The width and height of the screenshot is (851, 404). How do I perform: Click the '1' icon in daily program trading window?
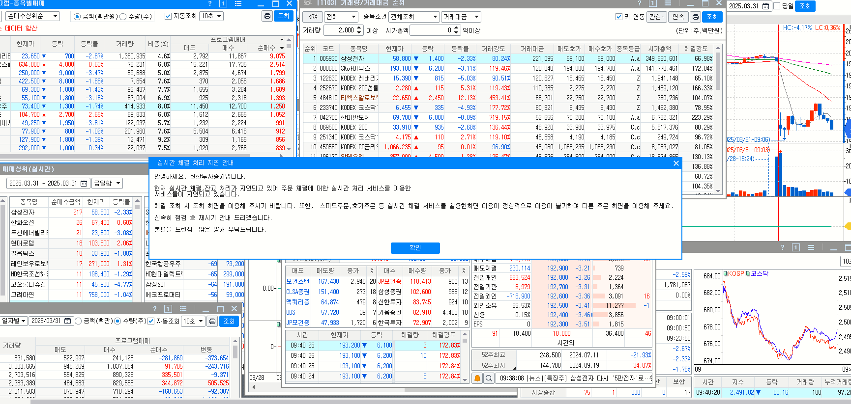coord(168,309)
